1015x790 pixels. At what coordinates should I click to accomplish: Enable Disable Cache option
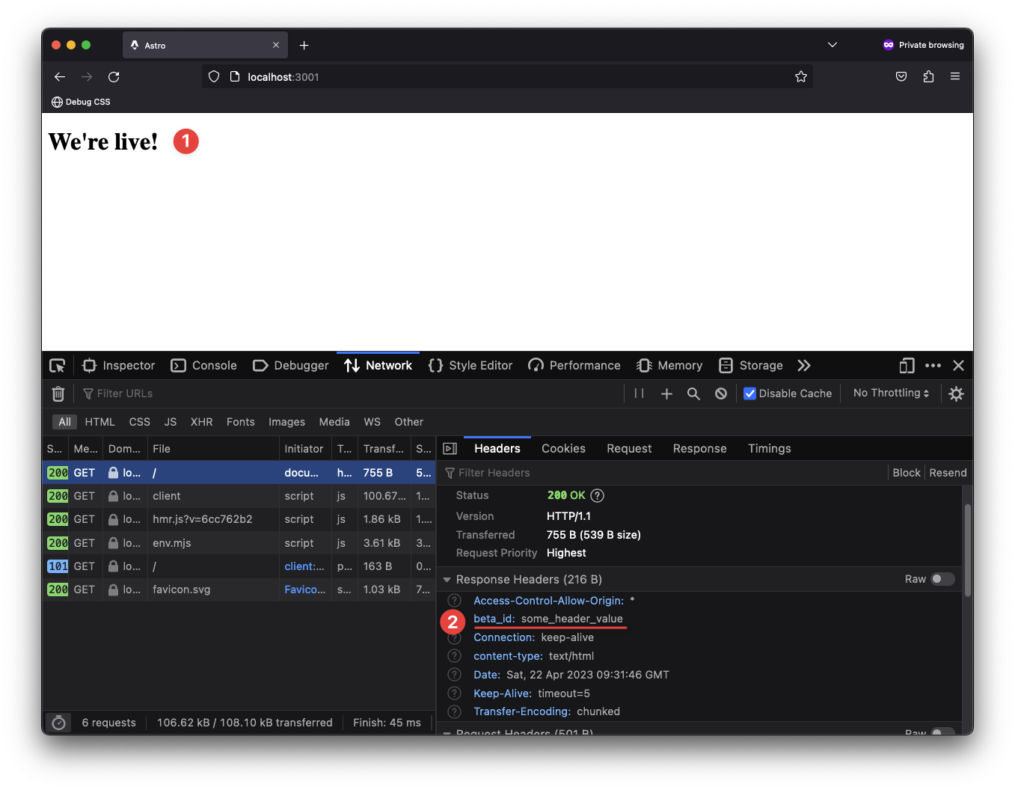(749, 393)
